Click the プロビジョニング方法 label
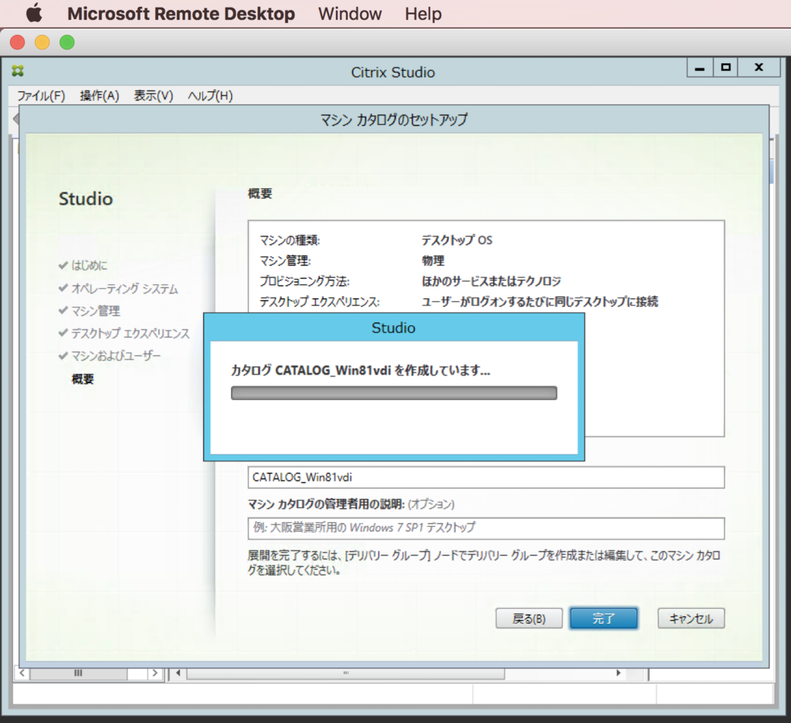This screenshot has height=723, width=791. coord(304,281)
